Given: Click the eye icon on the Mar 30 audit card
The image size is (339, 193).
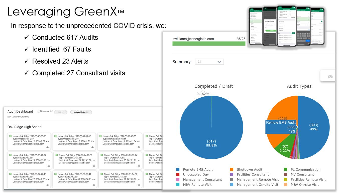Looking at the screenshot, I should (x=94, y=185).
